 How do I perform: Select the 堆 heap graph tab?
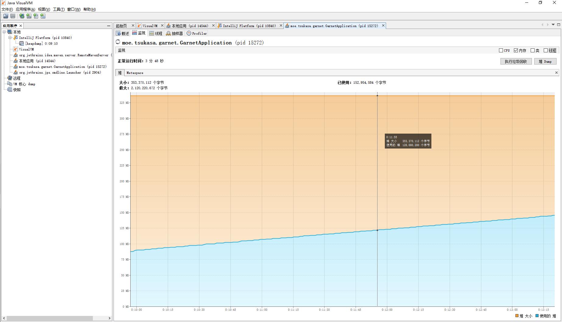[x=120, y=73]
